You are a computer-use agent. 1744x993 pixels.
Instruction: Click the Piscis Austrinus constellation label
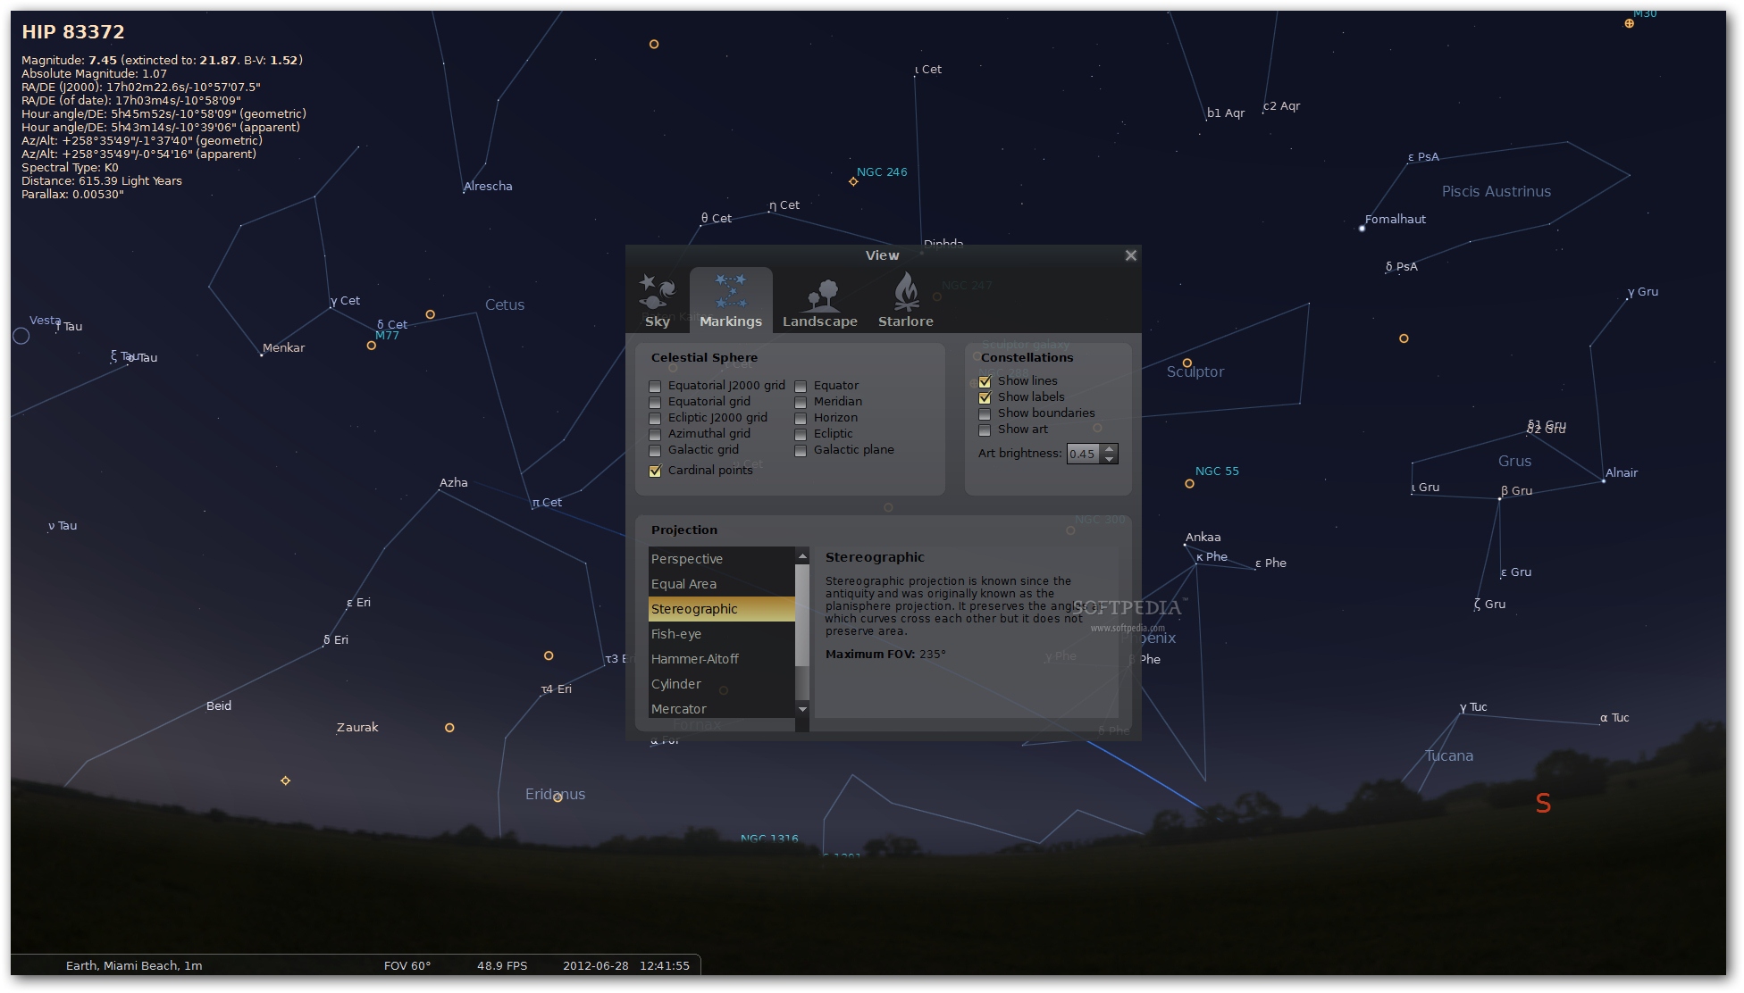coord(1497,192)
